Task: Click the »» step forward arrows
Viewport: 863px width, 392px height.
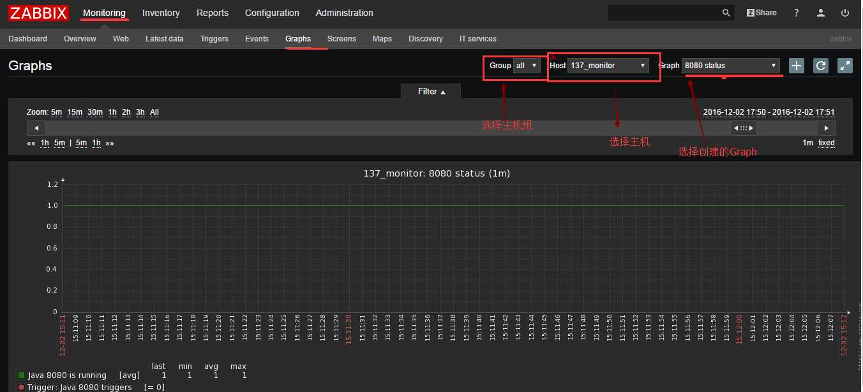Action: [x=110, y=143]
